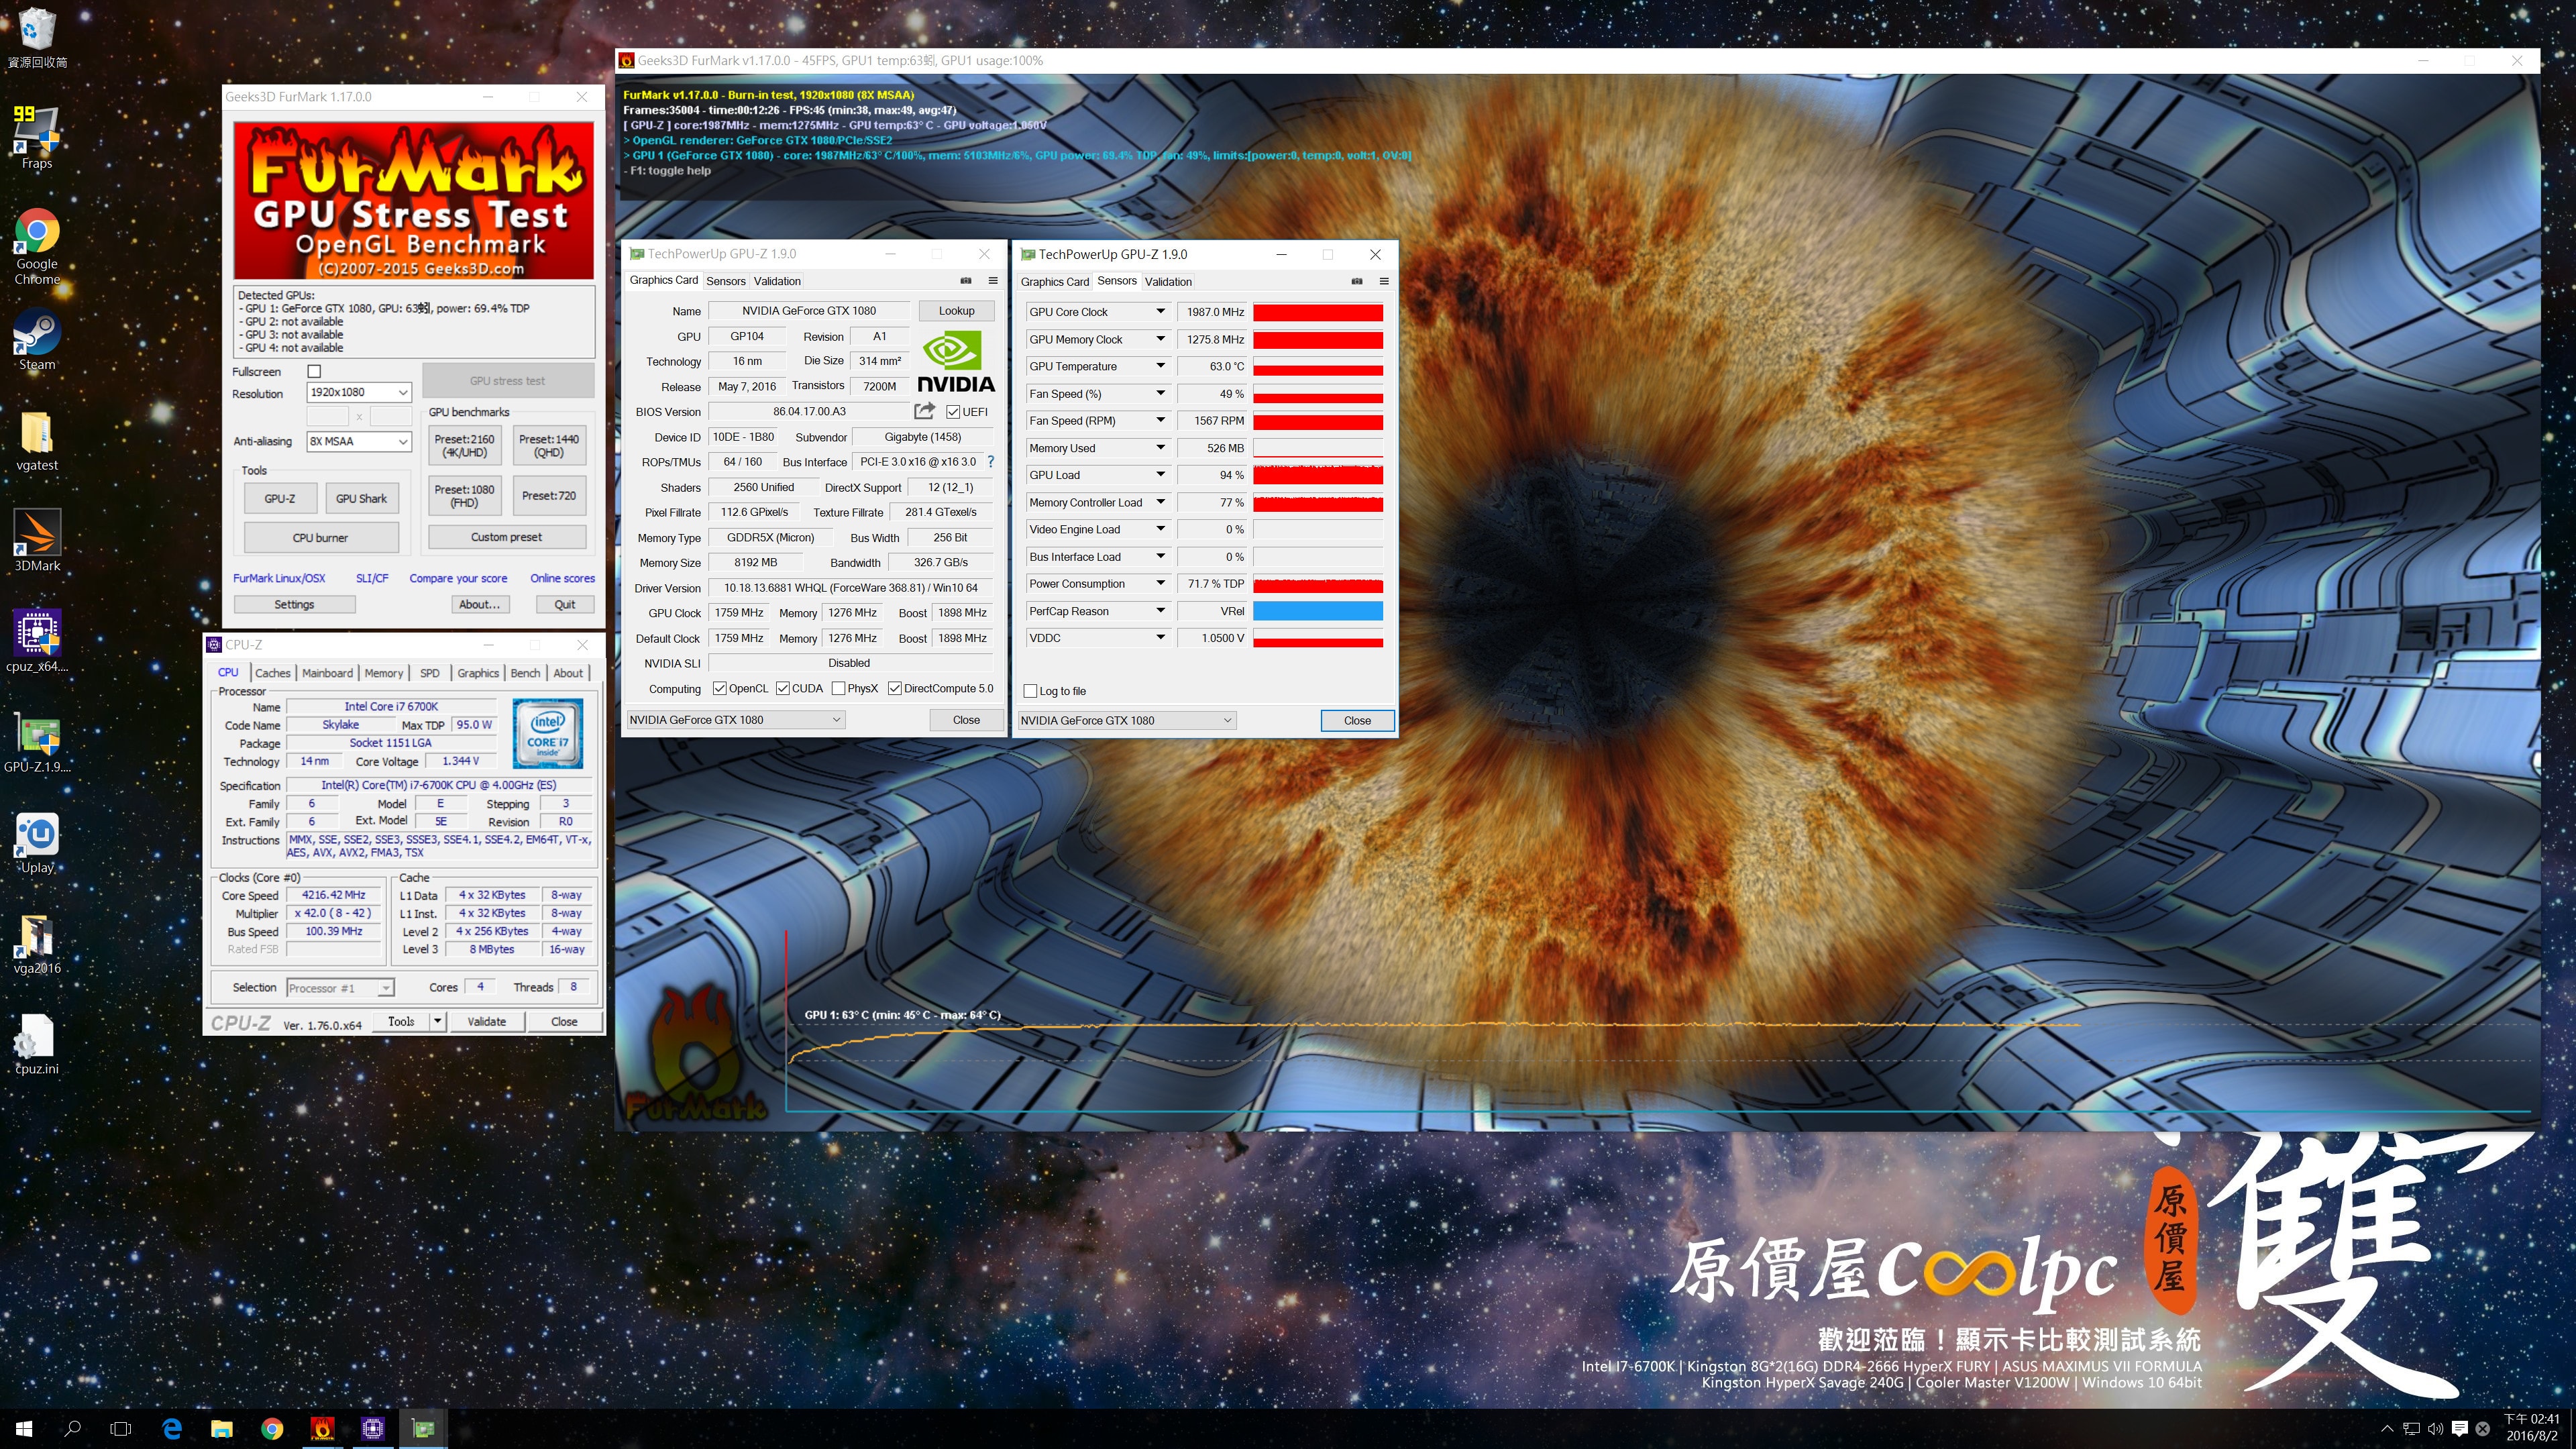The width and height of the screenshot is (2576, 1449).
Task: Click the CPU burner button
Action: click(x=320, y=537)
